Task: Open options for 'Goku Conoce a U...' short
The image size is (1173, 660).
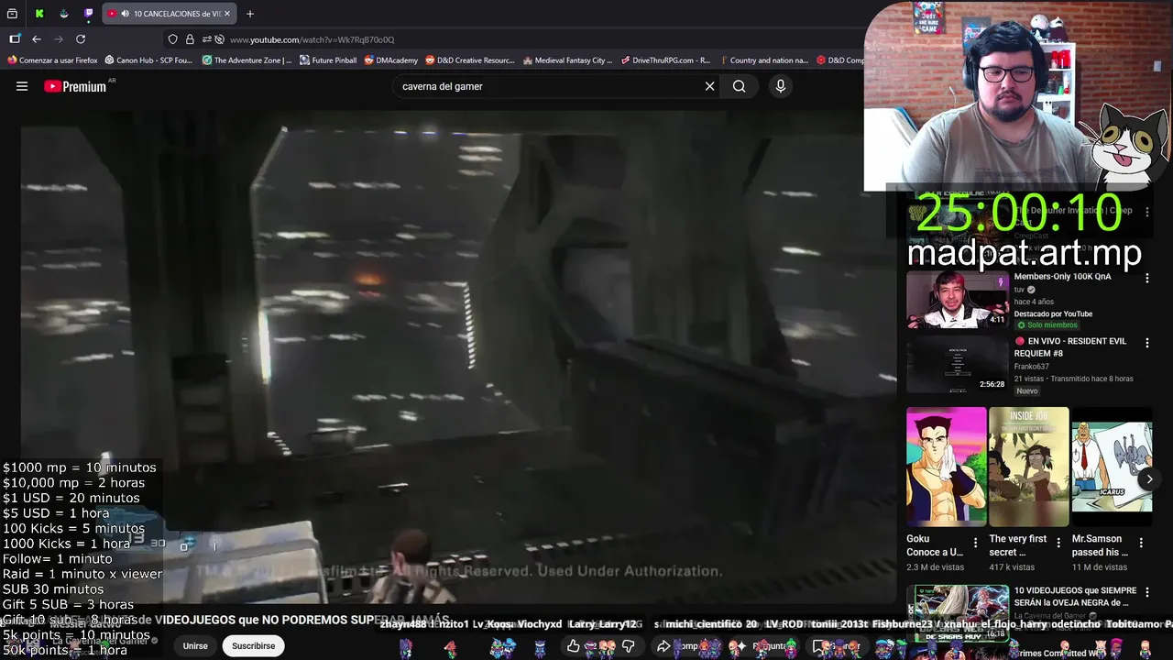Action: coord(975,543)
